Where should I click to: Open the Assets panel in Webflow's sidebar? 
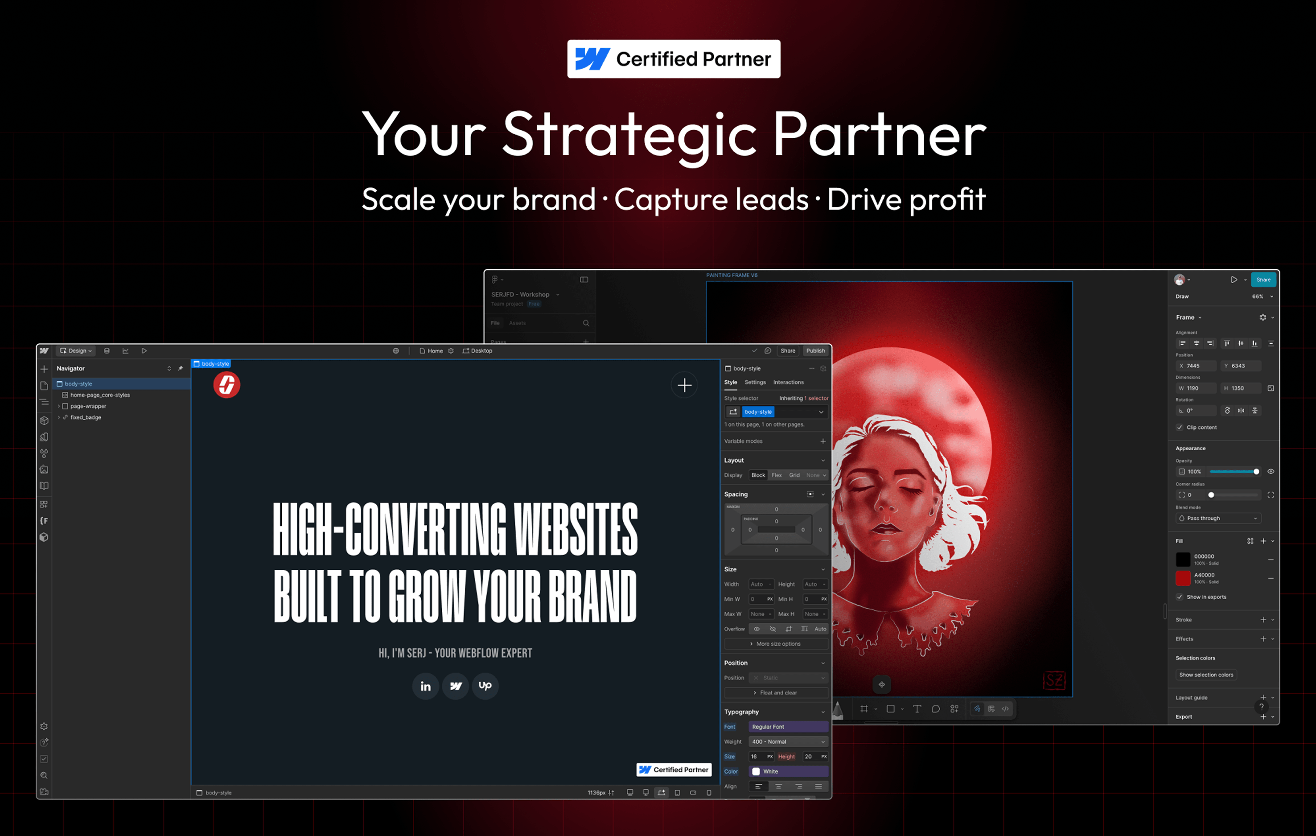click(44, 469)
